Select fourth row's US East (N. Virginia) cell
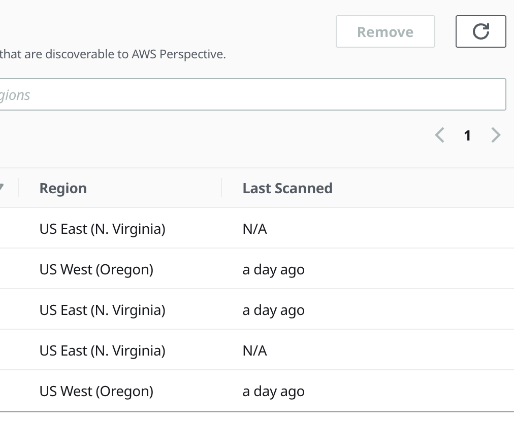The height and width of the screenshot is (422, 514). [x=102, y=350]
